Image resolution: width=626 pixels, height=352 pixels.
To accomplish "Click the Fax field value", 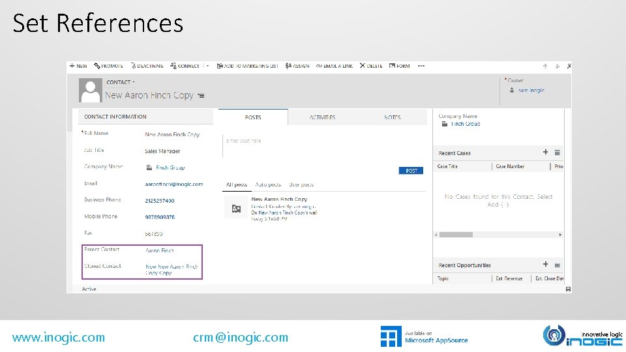I will point(154,234).
